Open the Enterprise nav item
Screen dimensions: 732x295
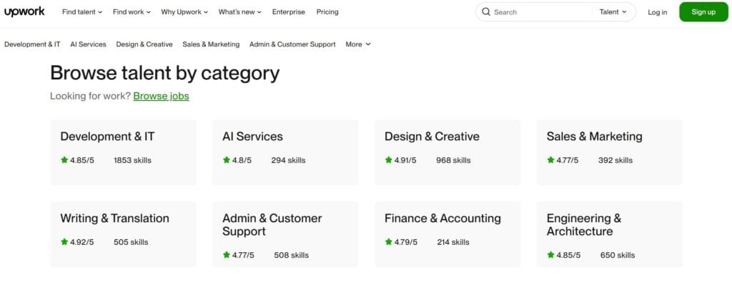[289, 12]
